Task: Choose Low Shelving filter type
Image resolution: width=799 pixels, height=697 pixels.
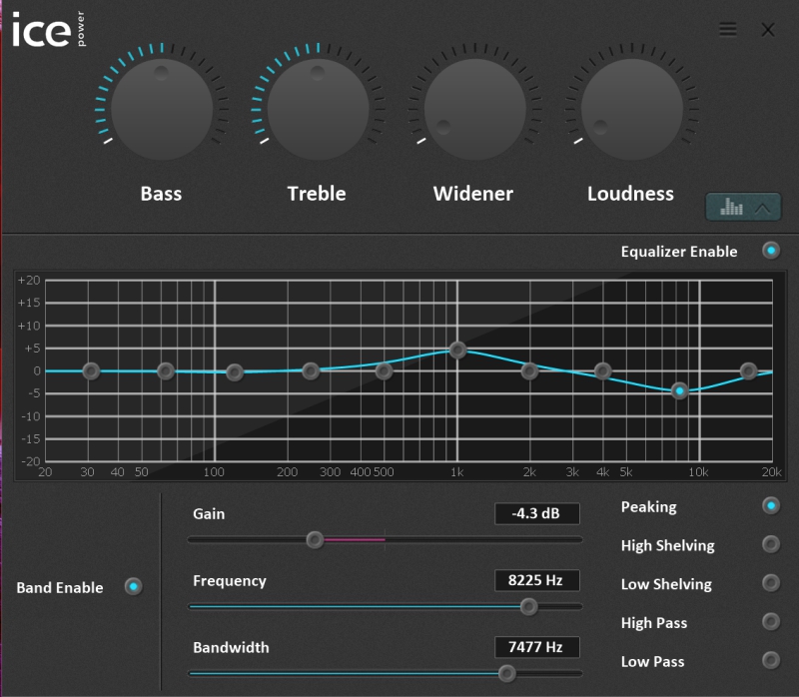Action: click(x=771, y=583)
